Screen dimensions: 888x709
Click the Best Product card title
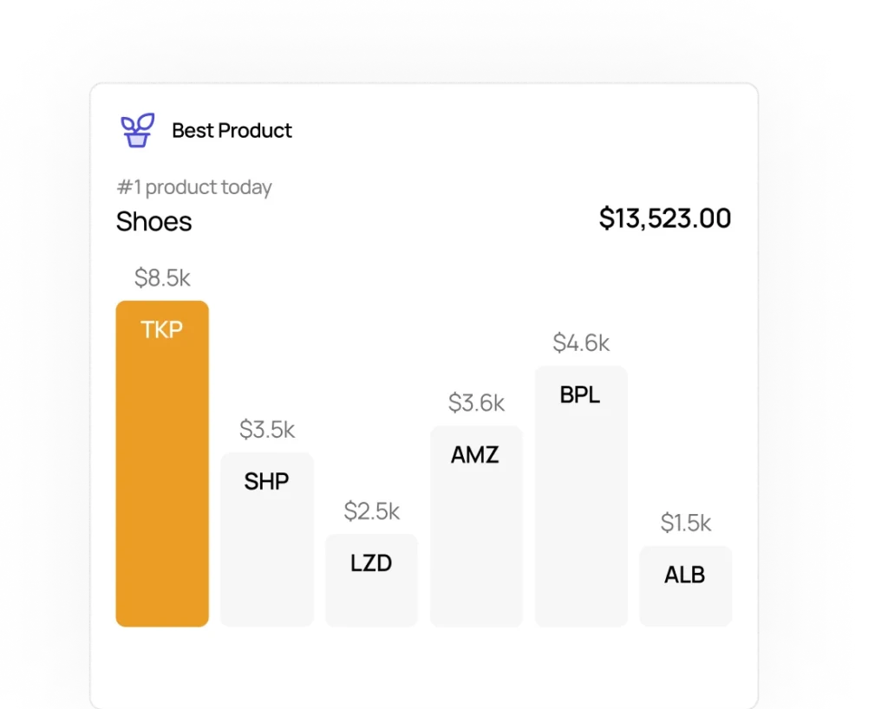[x=232, y=131]
